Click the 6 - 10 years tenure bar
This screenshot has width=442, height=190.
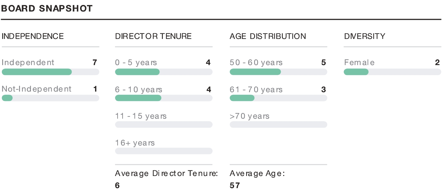[163, 98]
